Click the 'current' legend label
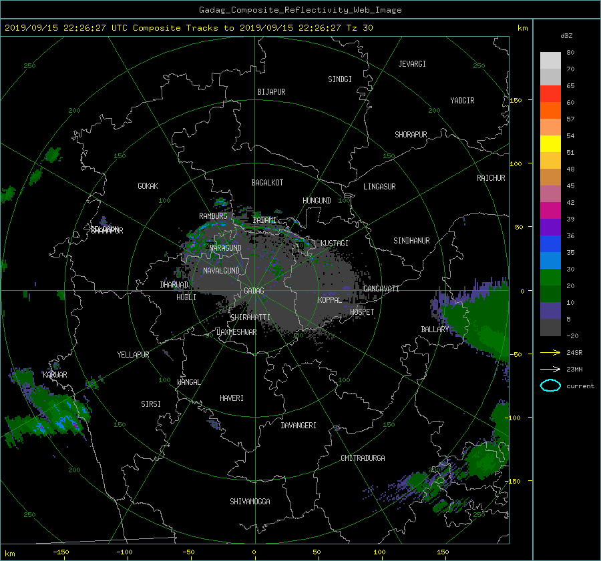The image size is (601, 561). pos(580,386)
